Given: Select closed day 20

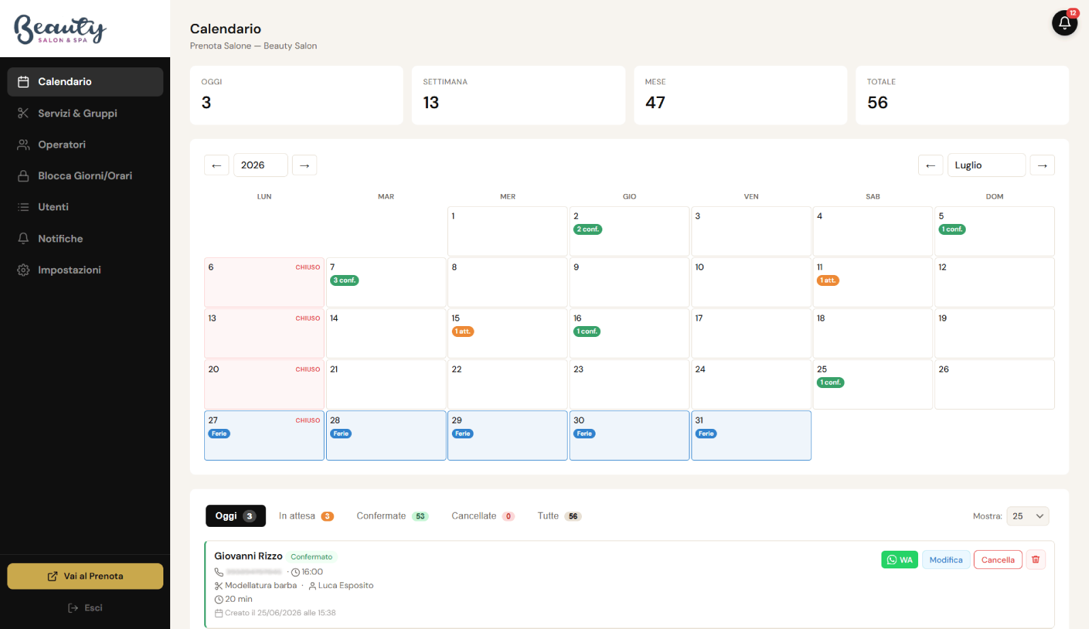Looking at the screenshot, I should [x=264, y=385].
